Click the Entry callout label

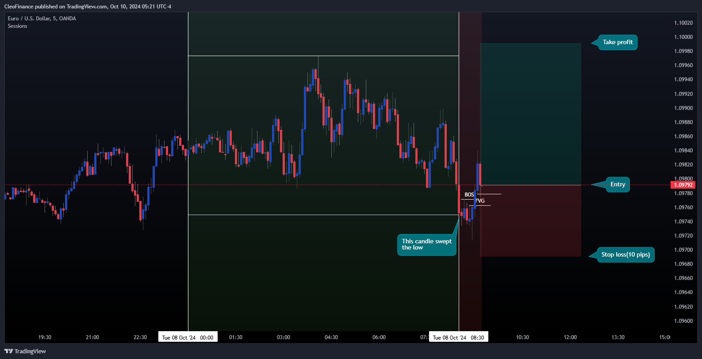click(618, 185)
